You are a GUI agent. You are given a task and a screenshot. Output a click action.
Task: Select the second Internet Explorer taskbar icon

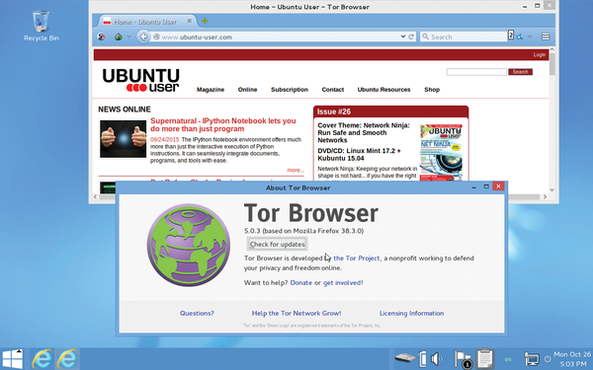(67, 358)
